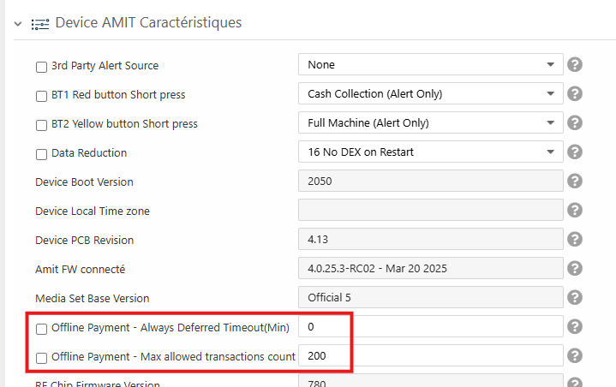
Task: Click the Device AMIT Caractéristiques settings list icon
Action: coord(40,24)
